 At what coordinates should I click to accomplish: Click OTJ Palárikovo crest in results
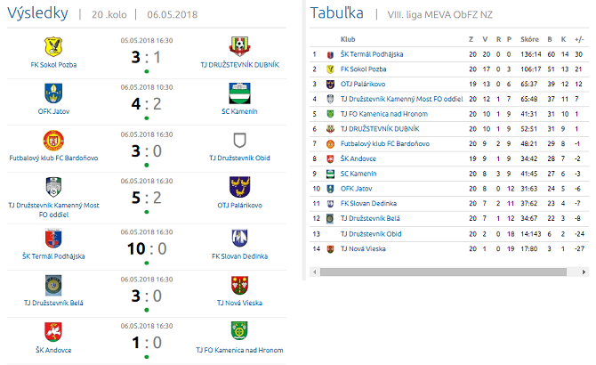coord(238,187)
